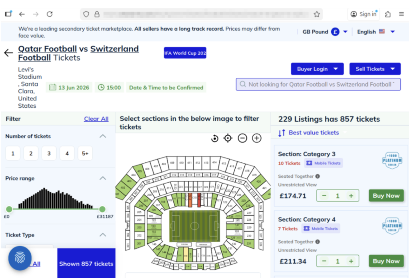Click the Seated Together info icon for Category 3
Viewport: 409px width, 278px height.
[318, 176]
